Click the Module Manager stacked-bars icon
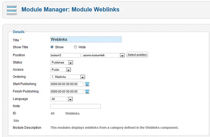Screen dimensions: 210x137 tap(11, 10)
